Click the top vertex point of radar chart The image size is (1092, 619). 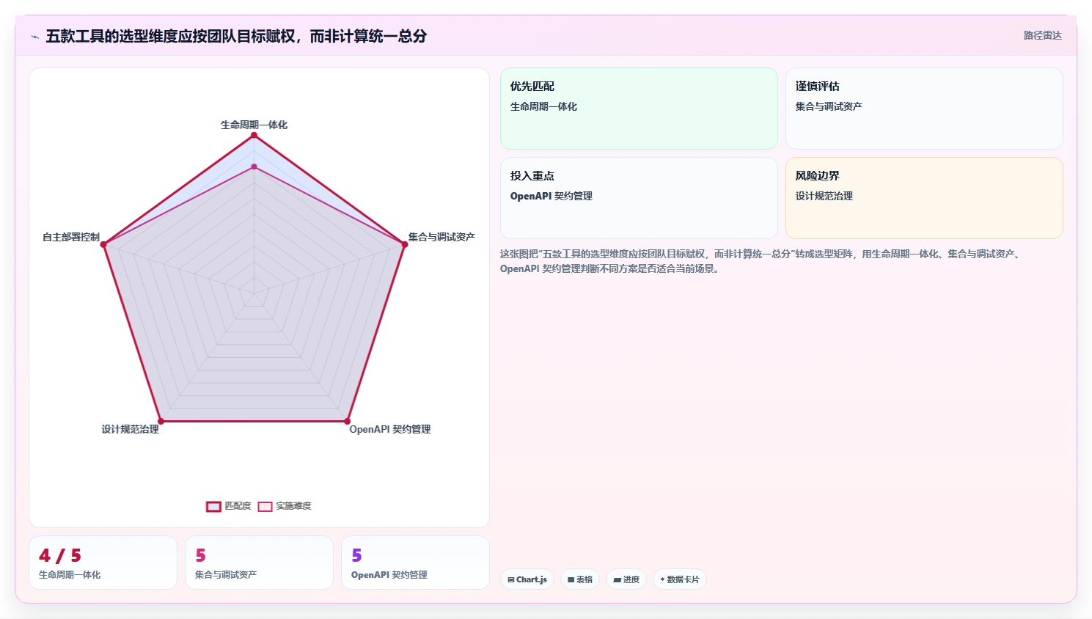(254, 135)
